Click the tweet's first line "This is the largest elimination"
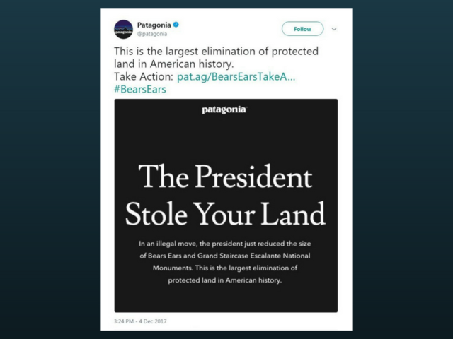Screen dimensions: 453x339 [x=216, y=52]
